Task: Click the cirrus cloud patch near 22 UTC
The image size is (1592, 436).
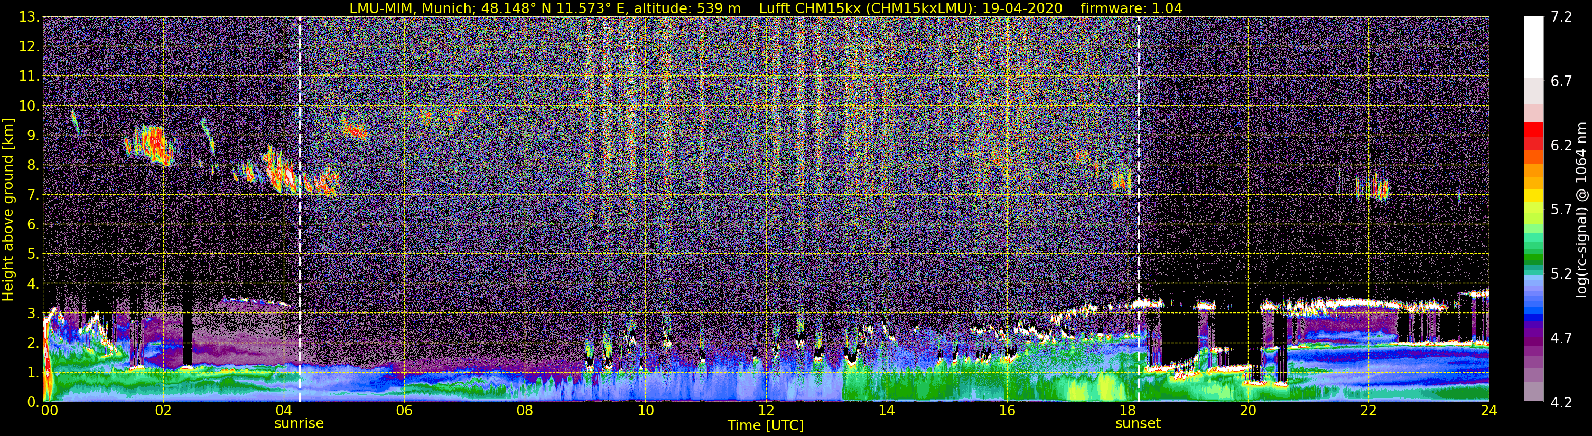Action: [x=1372, y=188]
